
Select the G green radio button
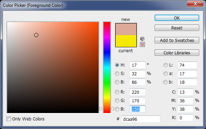click(x=117, y=101)
